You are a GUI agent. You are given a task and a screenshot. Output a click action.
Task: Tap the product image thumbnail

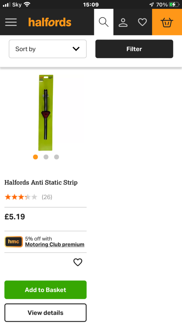tap(46, 113)
